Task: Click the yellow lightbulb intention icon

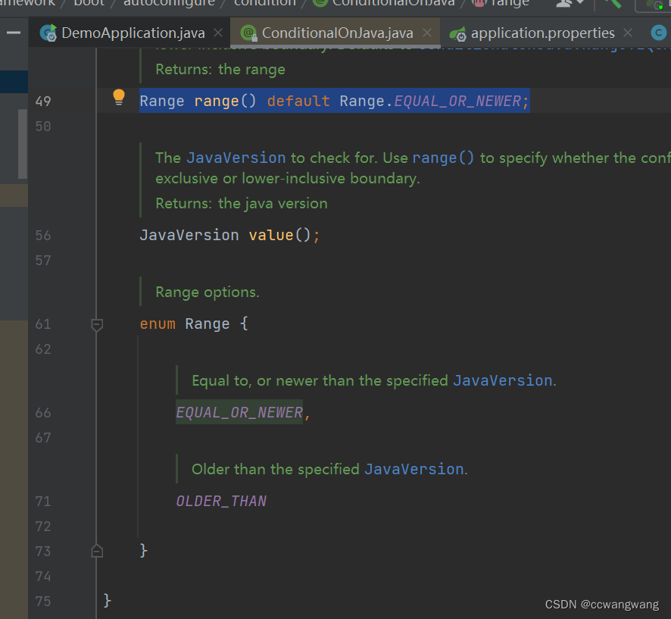Action: [x=119, y=97]
